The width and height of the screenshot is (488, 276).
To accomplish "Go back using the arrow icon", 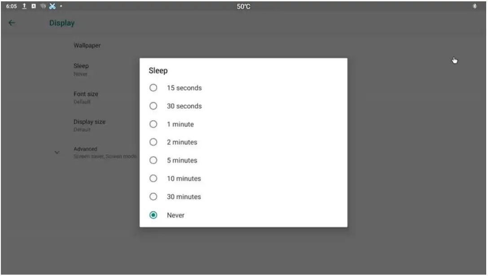I will (12, 23).
